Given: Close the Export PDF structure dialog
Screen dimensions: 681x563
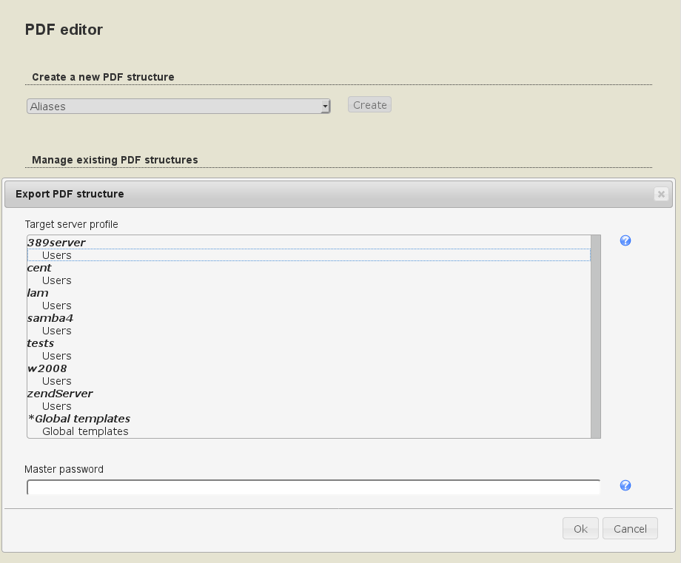Looking at the screenshot, I should coord(661,194).
